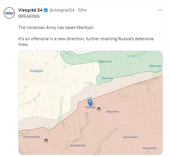Open the three-dot more options menu
Screen dimensions: 171x157
160,10
